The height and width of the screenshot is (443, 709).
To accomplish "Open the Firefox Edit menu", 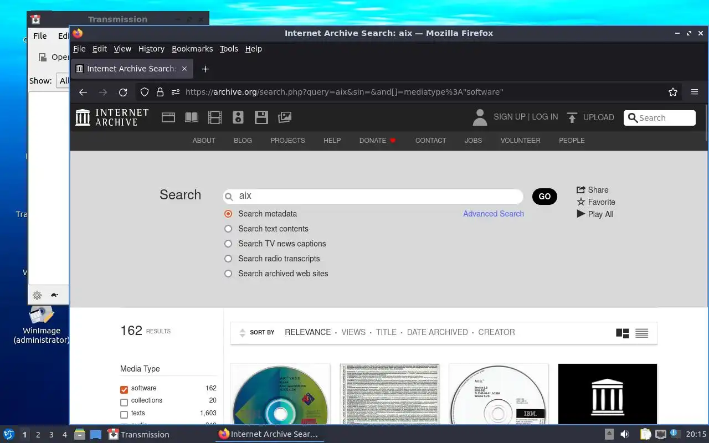I will 100,49.
